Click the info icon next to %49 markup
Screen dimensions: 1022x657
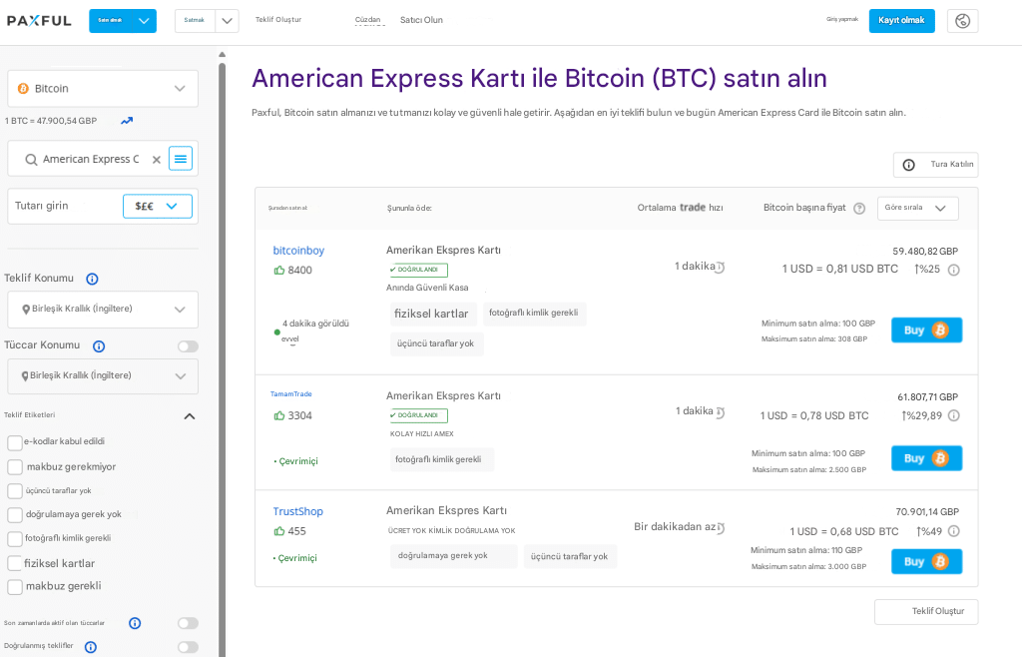[x=953, y=531]
